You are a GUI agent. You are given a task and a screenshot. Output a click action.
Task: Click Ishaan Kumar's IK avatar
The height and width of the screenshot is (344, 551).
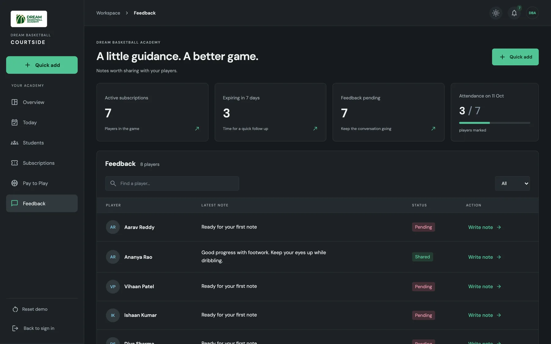tap(113, 315)
